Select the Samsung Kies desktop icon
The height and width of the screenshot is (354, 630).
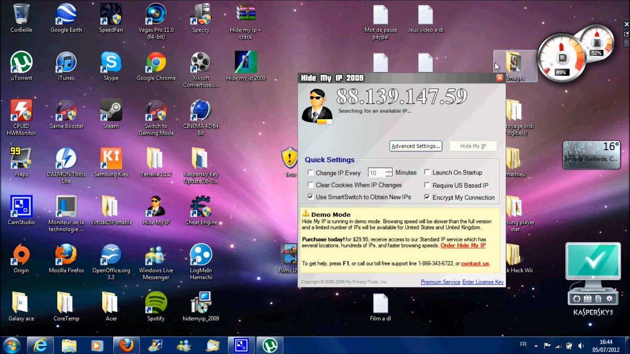111,163
